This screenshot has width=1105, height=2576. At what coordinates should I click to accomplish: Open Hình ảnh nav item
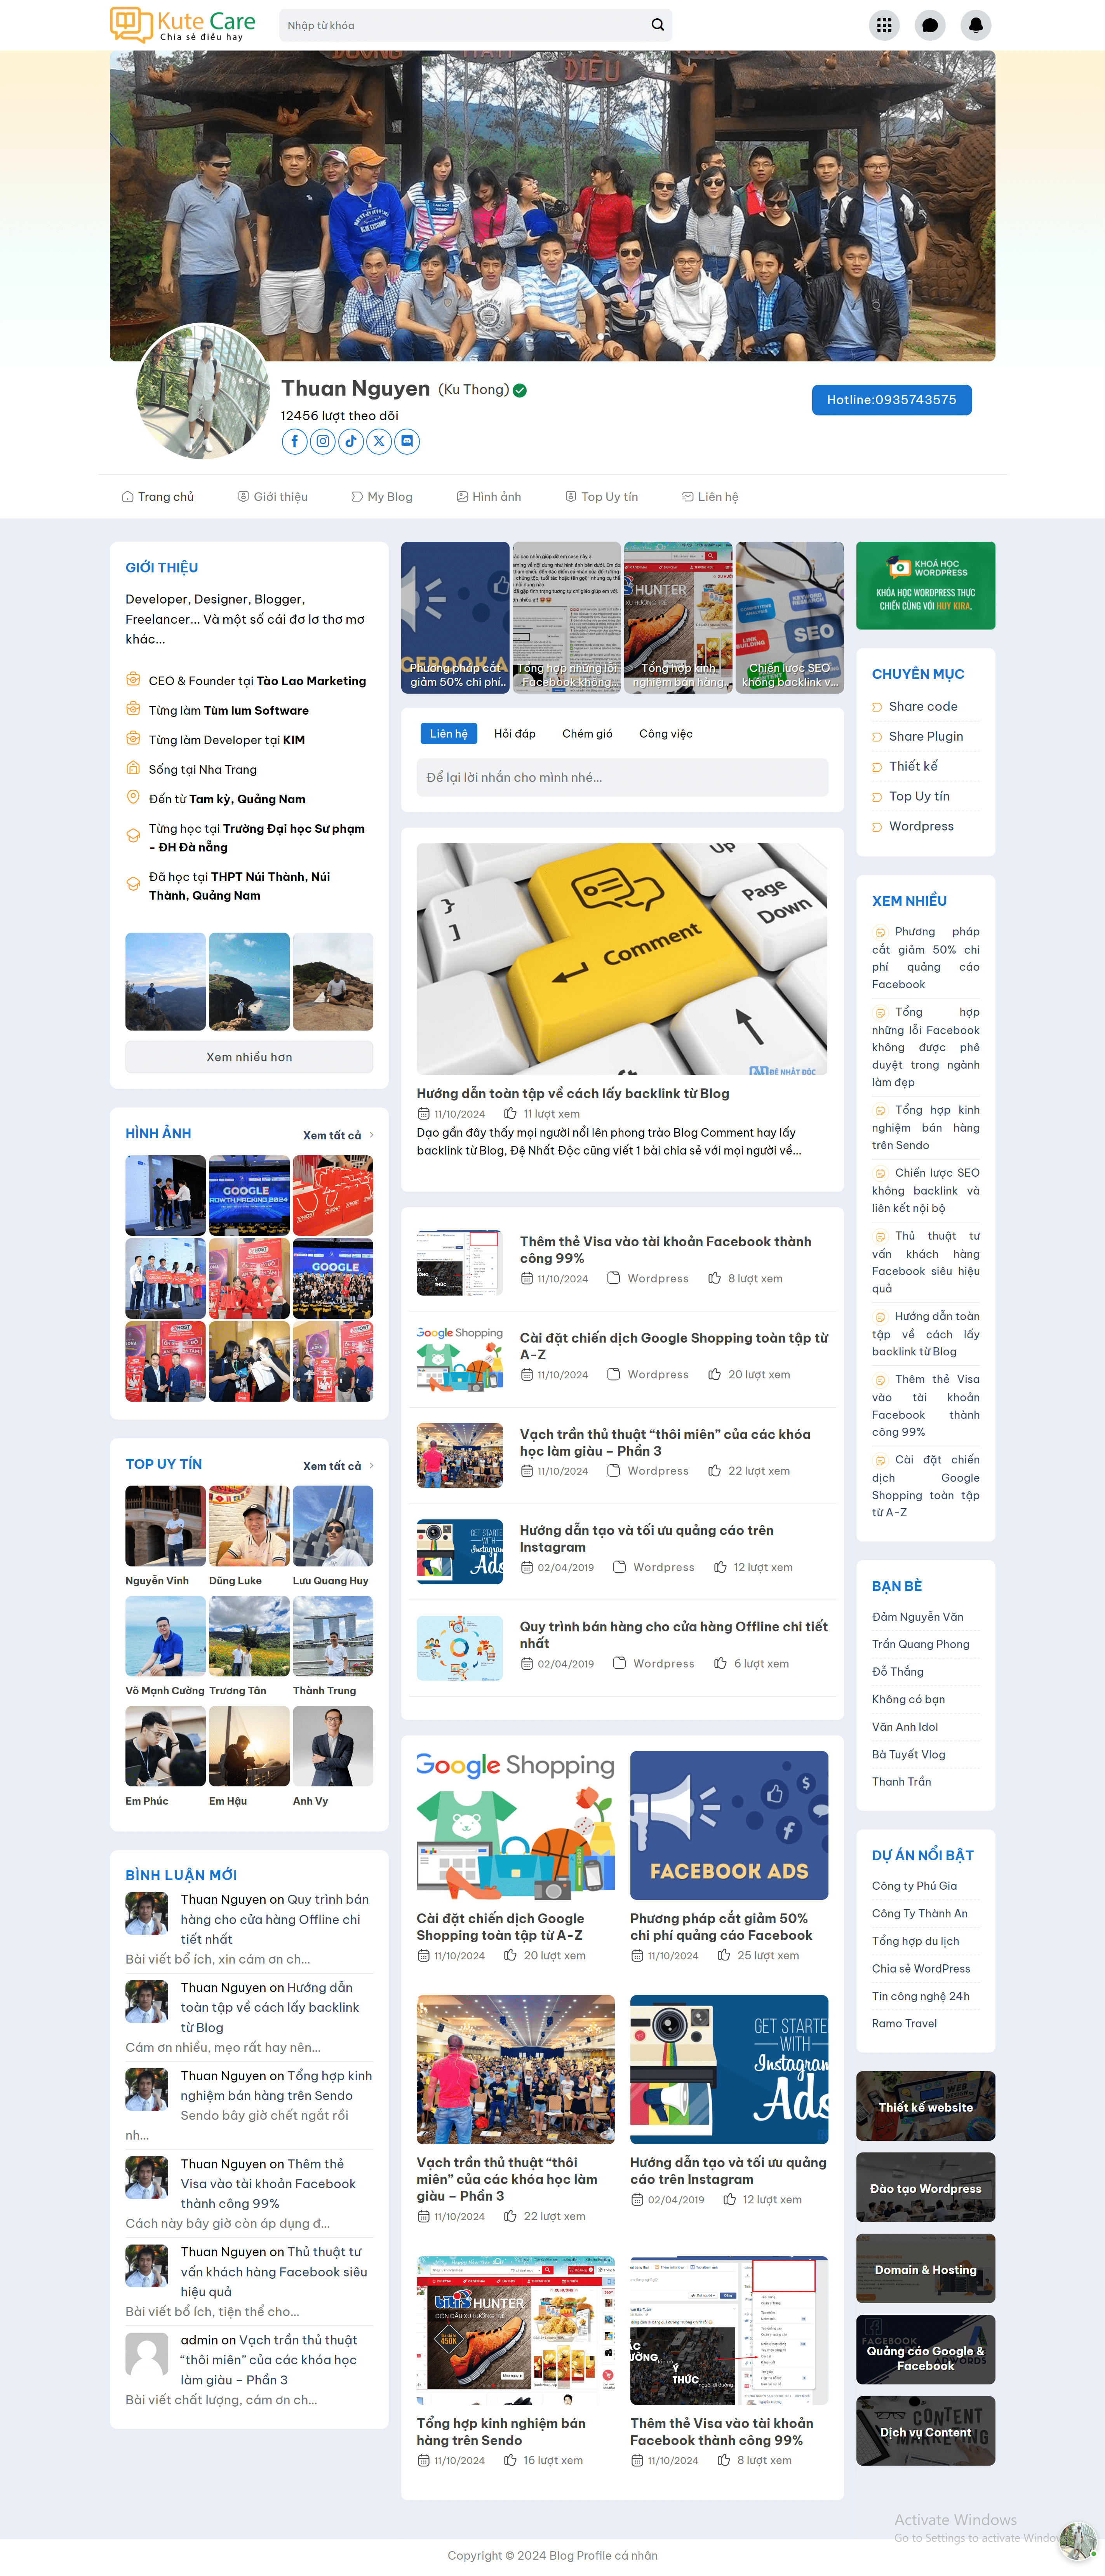point(489,497)
